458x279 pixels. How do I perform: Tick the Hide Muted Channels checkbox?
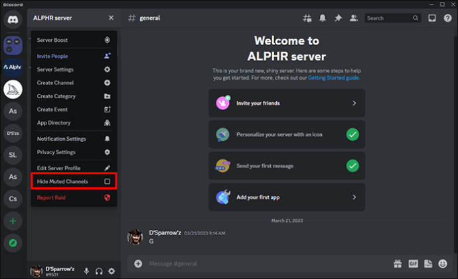107,181
